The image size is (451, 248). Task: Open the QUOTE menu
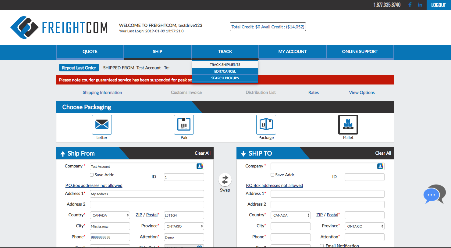pos(90,52)
